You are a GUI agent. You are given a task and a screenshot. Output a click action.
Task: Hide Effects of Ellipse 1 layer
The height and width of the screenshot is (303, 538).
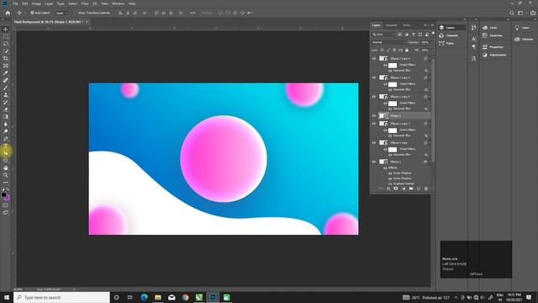coord(385,168)
